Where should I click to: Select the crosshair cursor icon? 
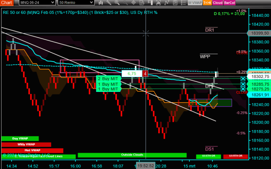click(x=134, y=3)
